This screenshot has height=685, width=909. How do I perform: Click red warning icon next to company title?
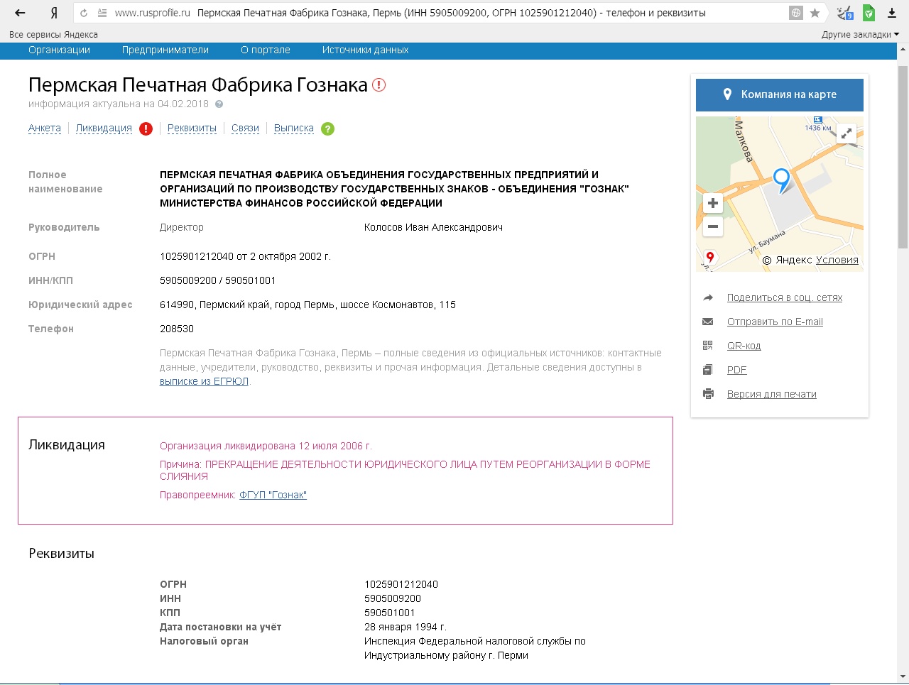(x=379, y=85)
